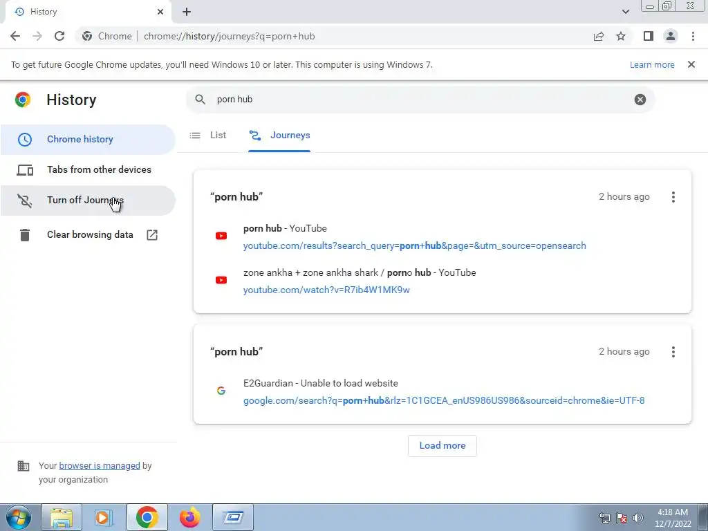Click the search magnifier icon in History
Image resolution: width=708 pixels, height=531 pixels.
[x=200, y=100]
